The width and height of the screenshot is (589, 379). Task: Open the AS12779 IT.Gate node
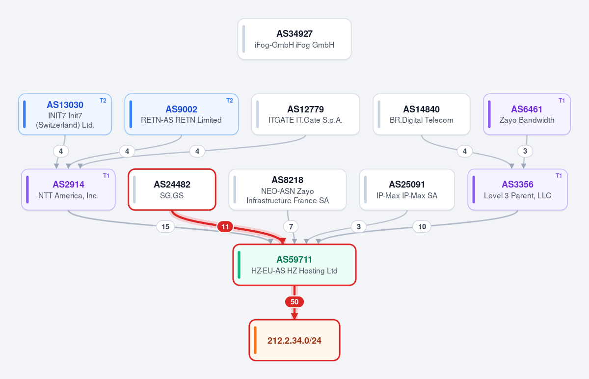(x=306, y=114)
